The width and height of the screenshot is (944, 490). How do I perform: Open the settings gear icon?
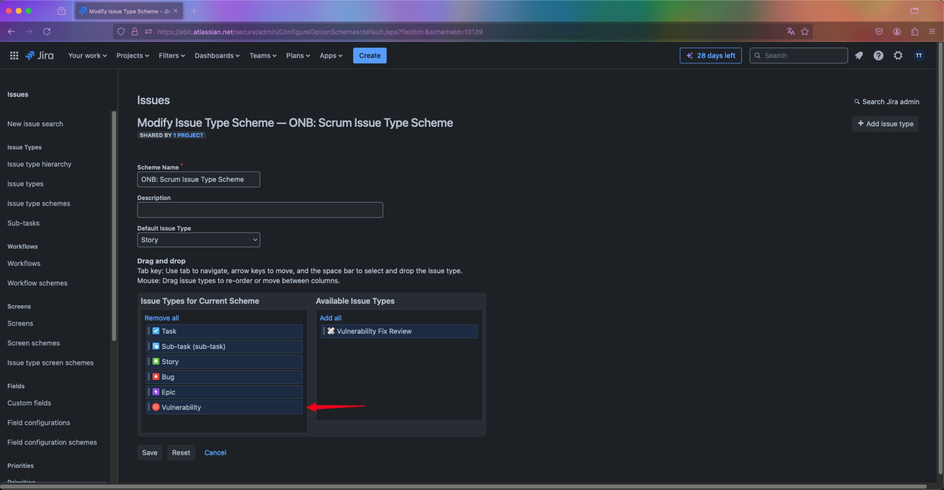(x=897, y=55)
